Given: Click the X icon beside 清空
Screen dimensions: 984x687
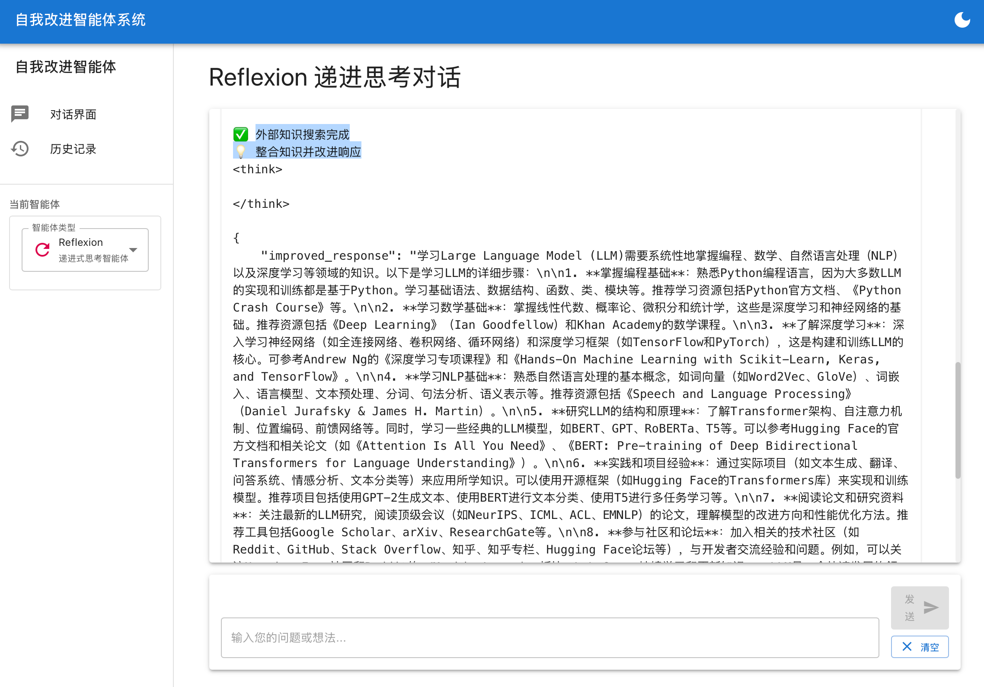Looking at the screenshot, I should point(907,647).
